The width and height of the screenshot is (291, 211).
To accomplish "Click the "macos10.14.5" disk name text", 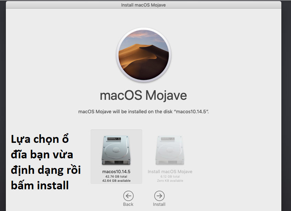I will 116,172.
